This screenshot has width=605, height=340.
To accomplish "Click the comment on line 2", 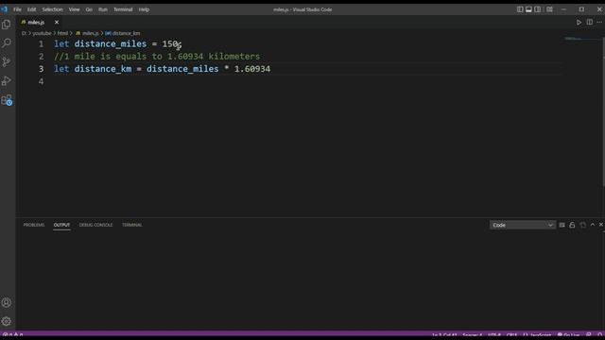I will (157, 57).
